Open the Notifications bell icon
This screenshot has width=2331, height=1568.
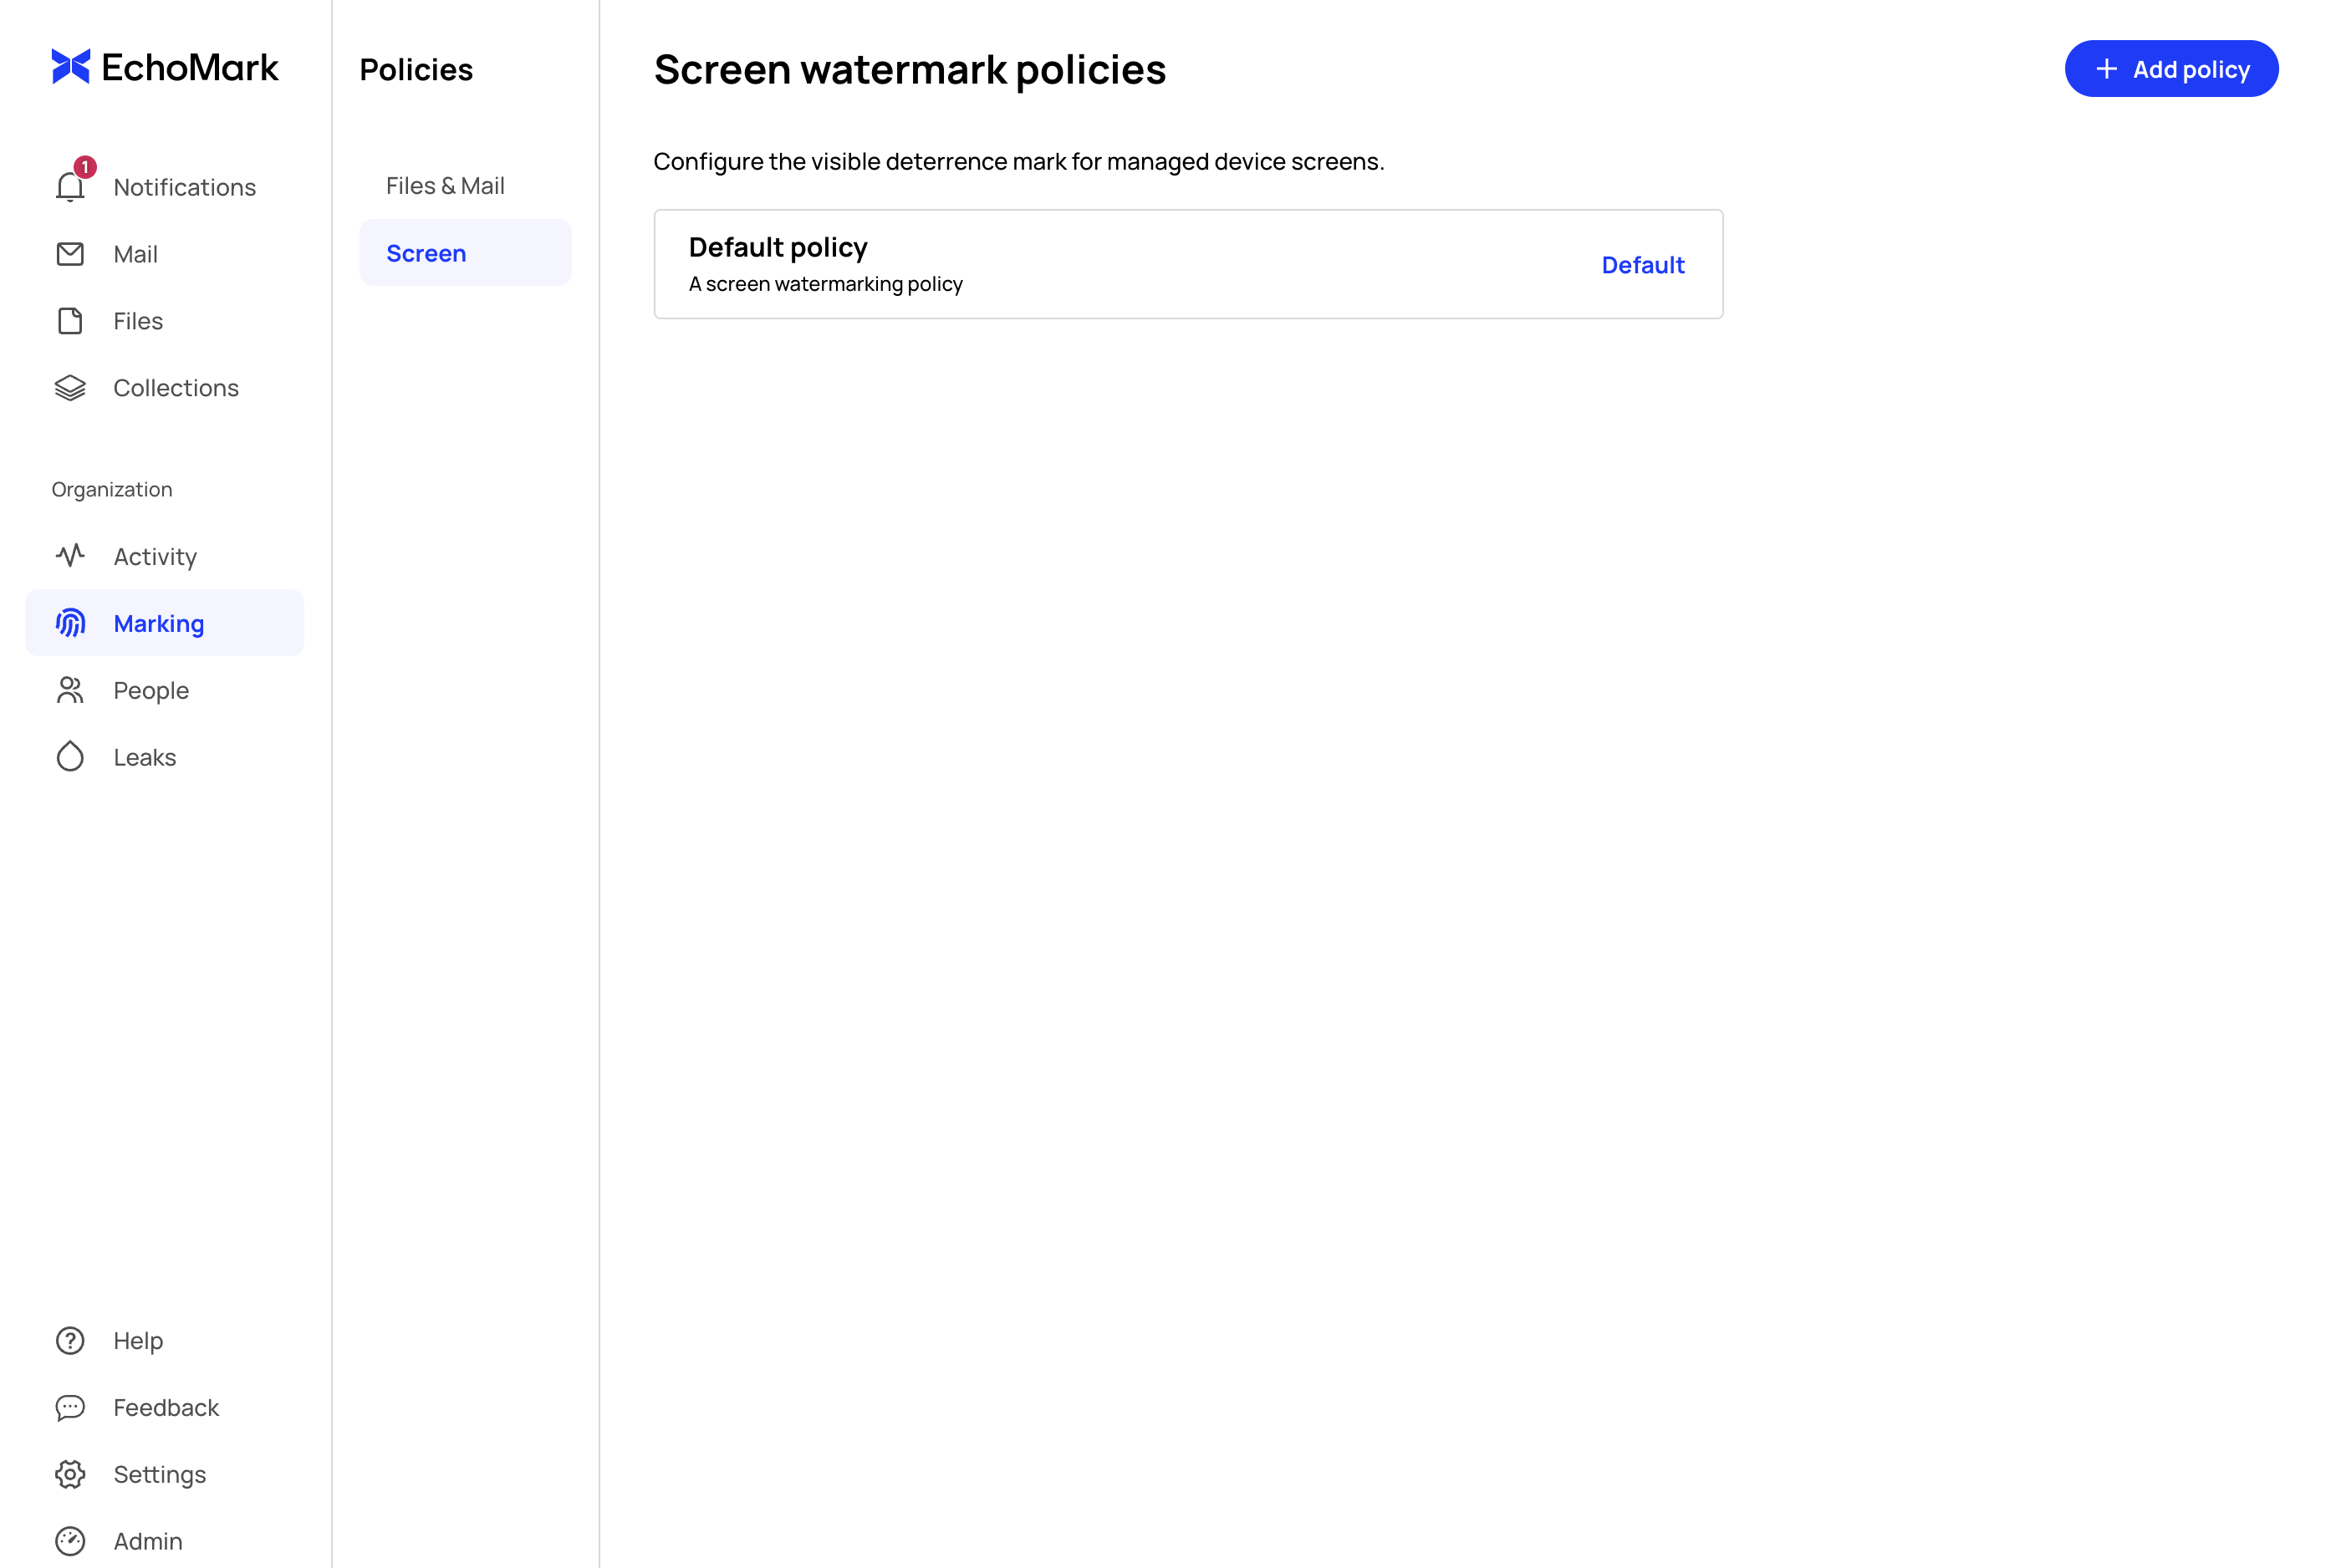point(70,187)
